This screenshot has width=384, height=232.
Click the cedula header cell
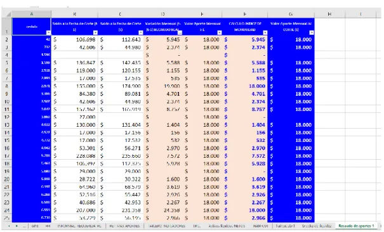31,27
